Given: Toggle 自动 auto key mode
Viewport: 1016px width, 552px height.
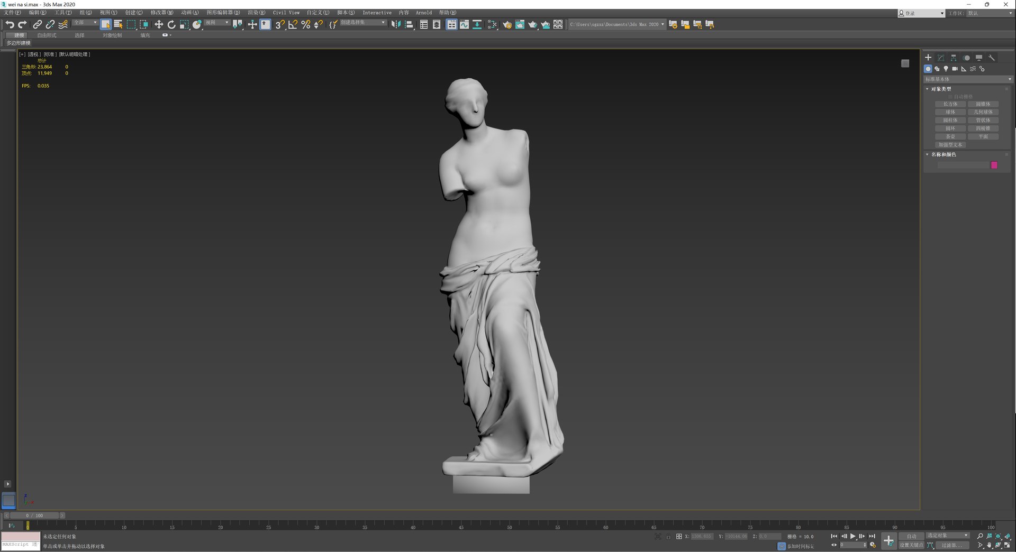Looking at the screenshot, I should tap(911, 536).
